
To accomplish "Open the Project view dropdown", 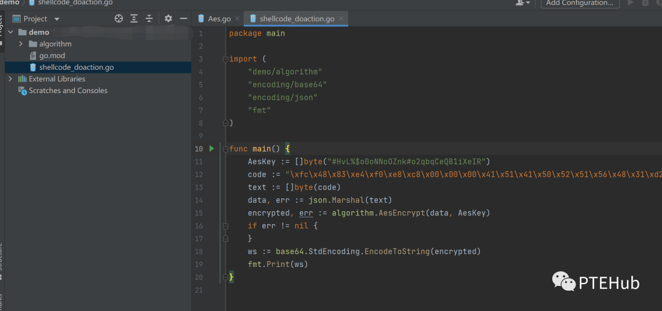I will [56, 19].
